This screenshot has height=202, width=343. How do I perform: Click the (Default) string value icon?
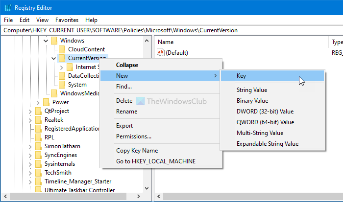(x=161, y=52)
